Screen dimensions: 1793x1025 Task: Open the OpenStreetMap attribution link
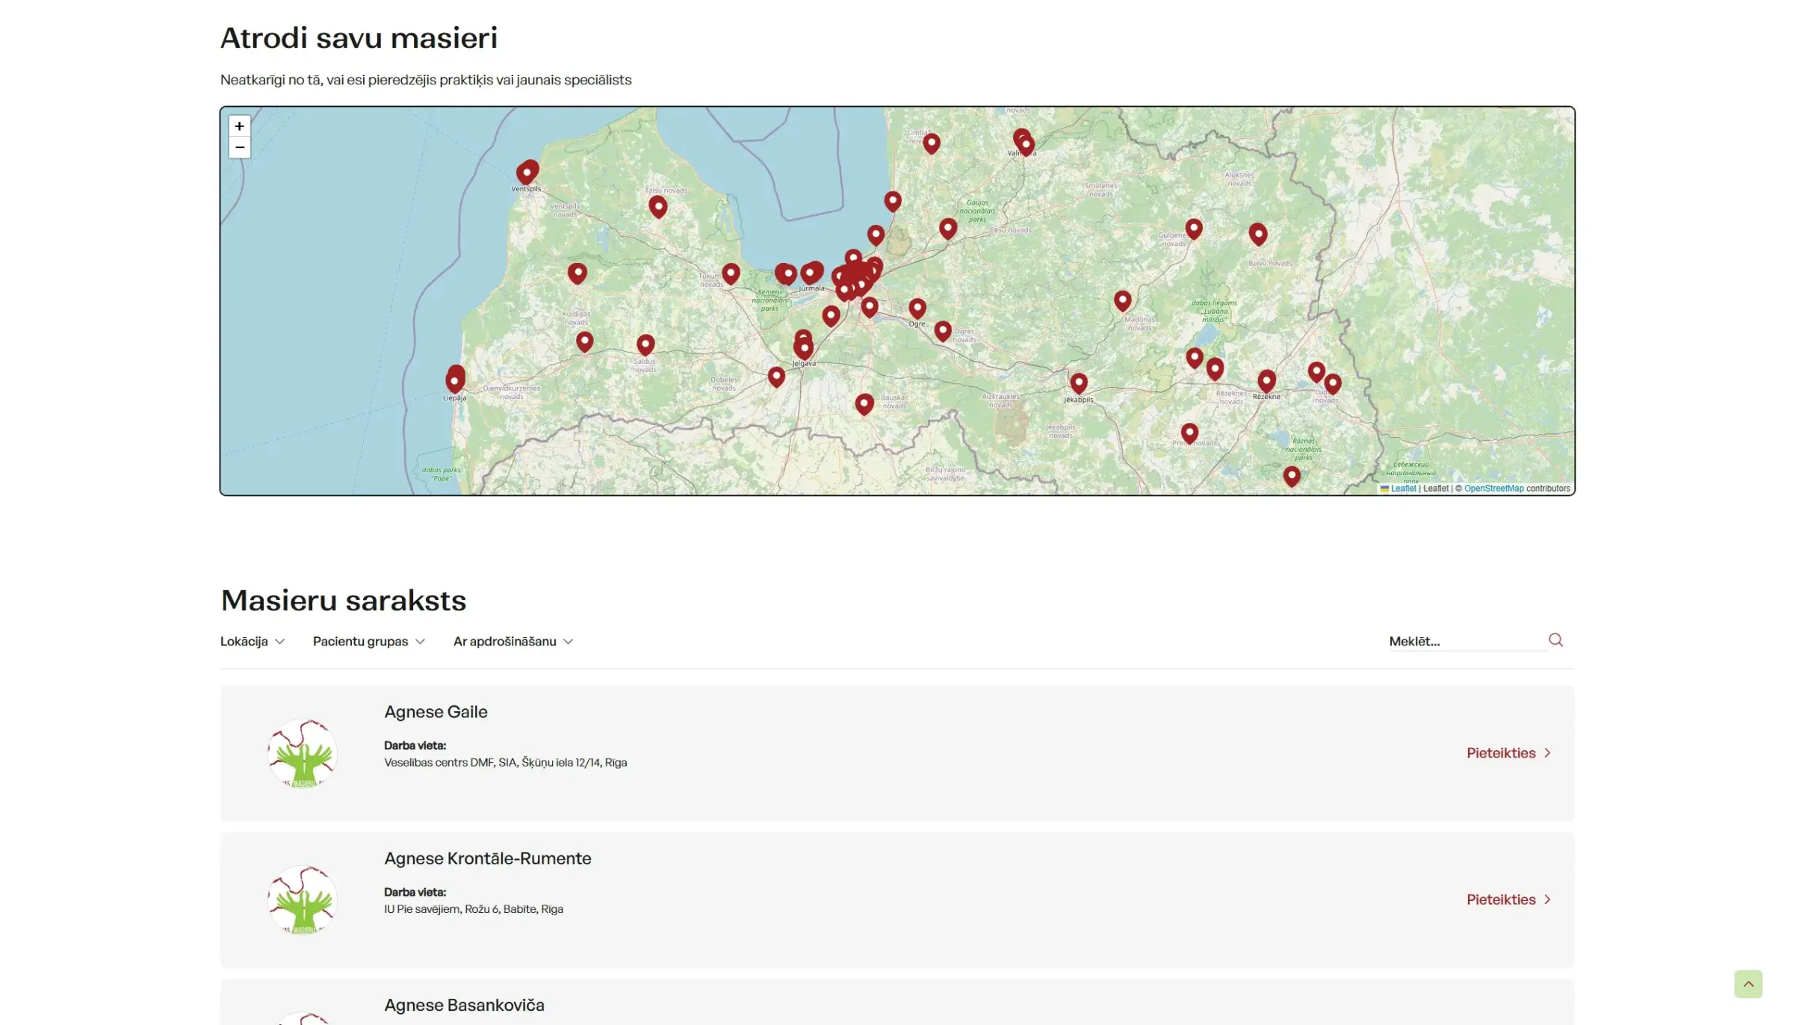[1493, 489]
